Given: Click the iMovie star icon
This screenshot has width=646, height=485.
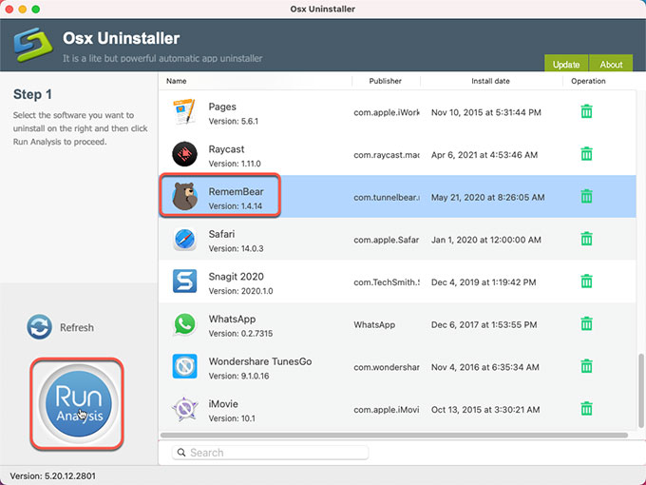Looking at the screenshot, I should [184, 409].
